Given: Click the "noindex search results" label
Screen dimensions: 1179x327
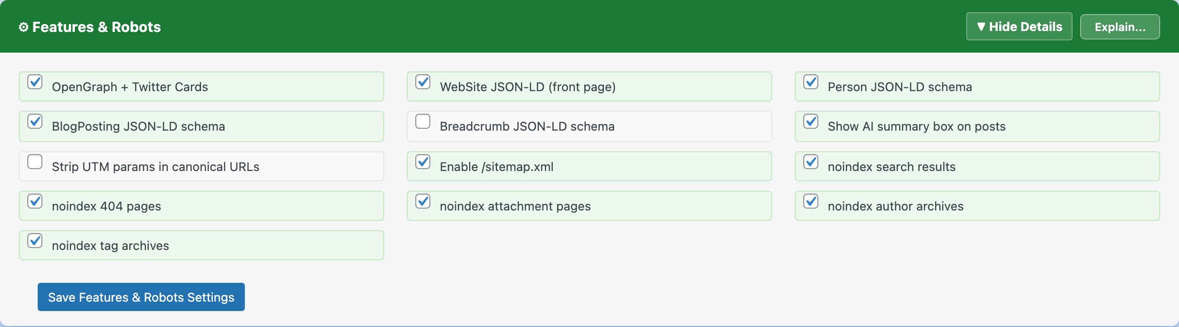Looking at the screenshot, I should point(892,167).
